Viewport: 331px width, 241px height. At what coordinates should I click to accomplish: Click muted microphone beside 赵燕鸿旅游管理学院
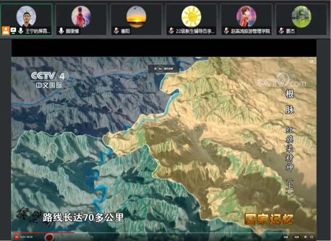[x=226, y=31]
